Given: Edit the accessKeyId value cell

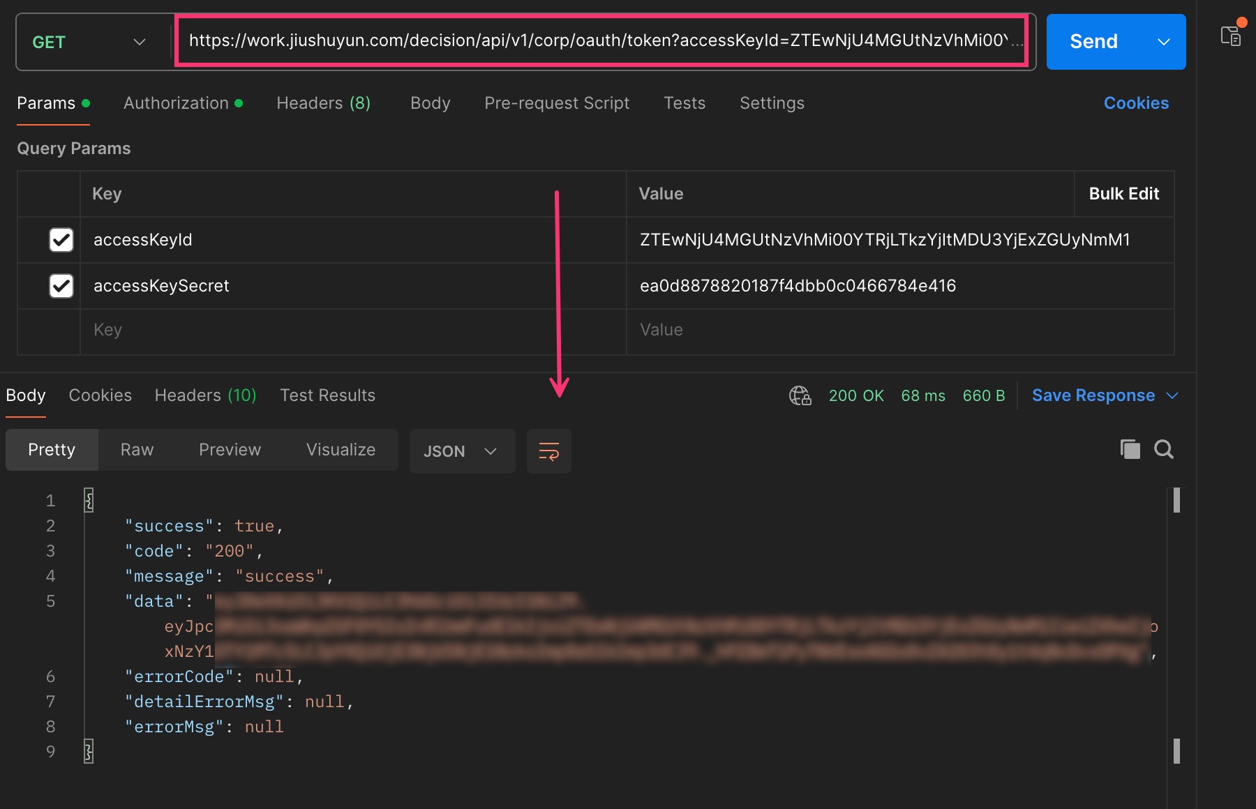Looking at the screenshot, I should 900,240.
